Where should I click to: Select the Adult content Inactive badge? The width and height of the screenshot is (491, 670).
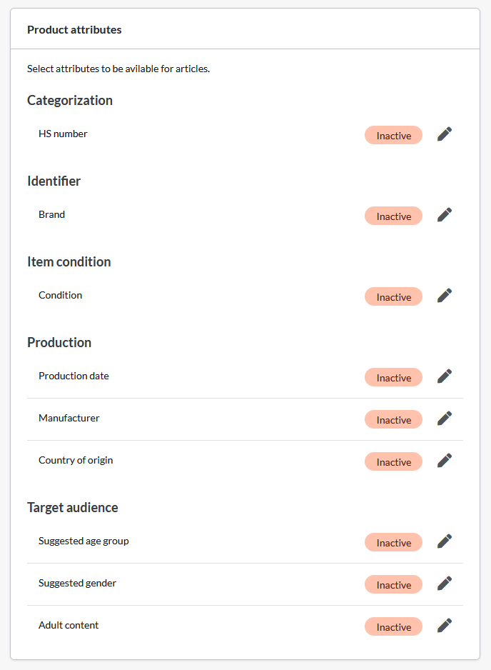(394, 626)
